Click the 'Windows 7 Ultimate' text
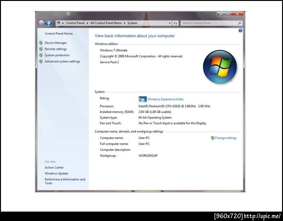The height and width of the screenshot is (221, 283). click(114, 50)
